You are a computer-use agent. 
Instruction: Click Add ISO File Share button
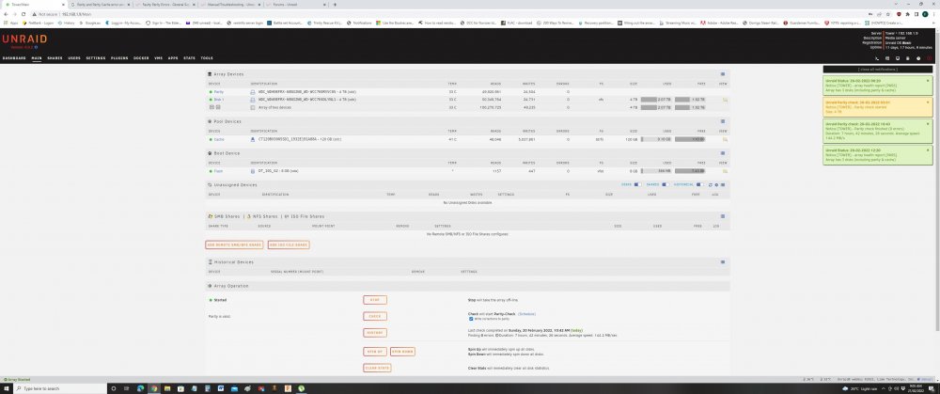(289, 244)
